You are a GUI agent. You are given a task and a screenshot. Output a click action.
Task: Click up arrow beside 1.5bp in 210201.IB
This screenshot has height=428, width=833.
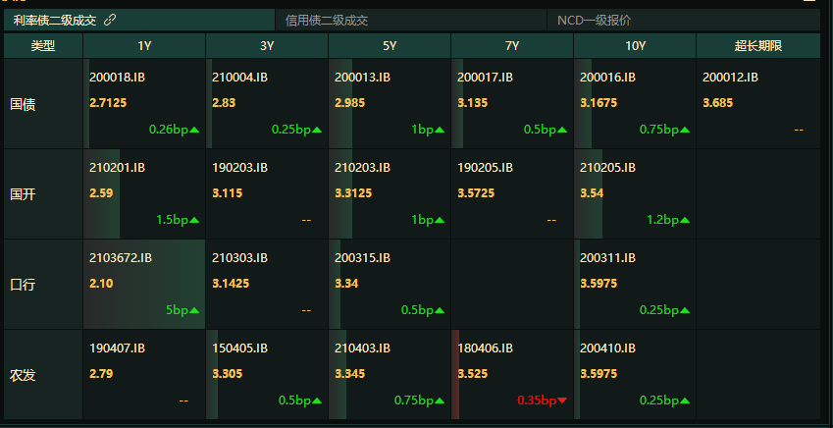(194, 220)
